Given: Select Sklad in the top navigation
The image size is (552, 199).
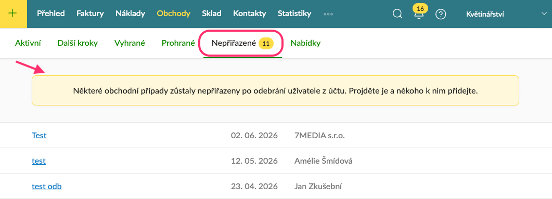Looking at the screenshot, I should 212,14.
